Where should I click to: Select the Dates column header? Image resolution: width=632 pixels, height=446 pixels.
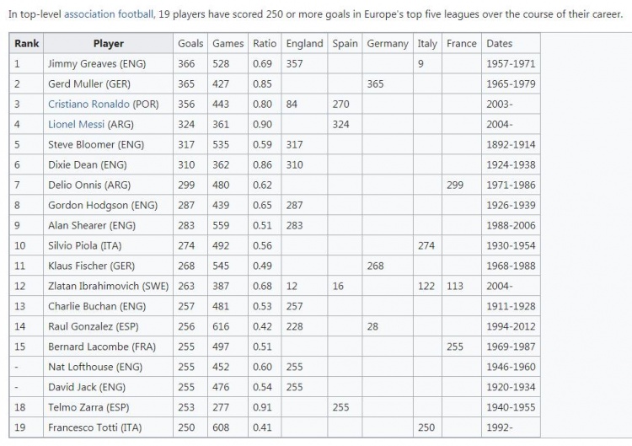click(x=511, y=43)
